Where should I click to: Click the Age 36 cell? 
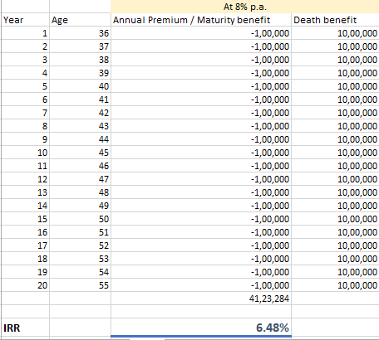80,33
